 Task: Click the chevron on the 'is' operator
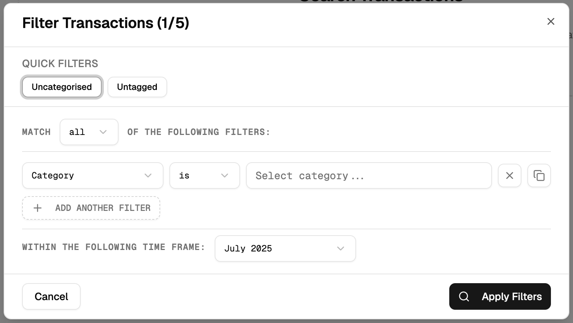click(x=225, y=176)
